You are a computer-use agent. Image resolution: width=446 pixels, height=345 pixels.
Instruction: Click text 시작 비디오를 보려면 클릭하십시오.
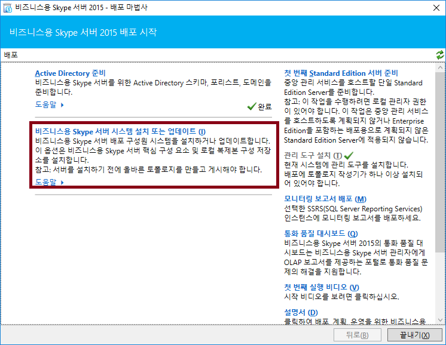pyautogui.click(x=341, y=297)
